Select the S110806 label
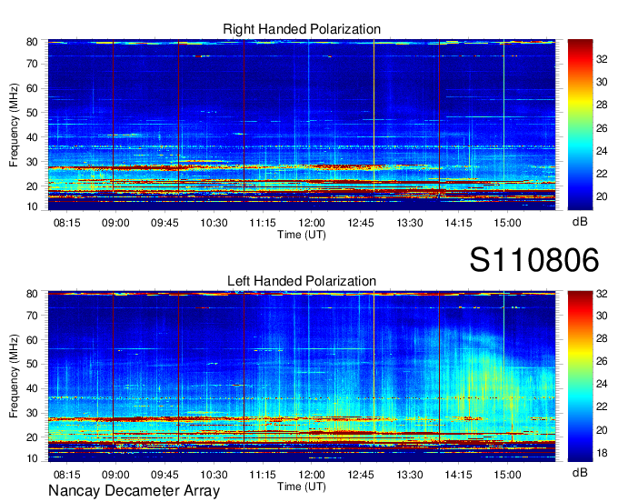This screenshot has width=618, height=502. tap(534, 260)
